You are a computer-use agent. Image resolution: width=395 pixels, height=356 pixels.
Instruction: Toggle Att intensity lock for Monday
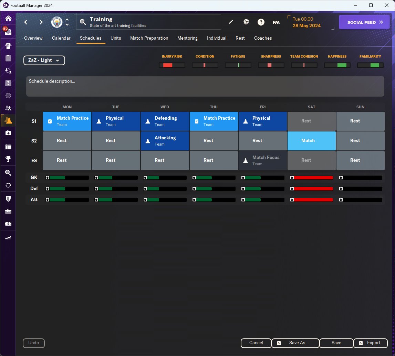tap(48, 200)
